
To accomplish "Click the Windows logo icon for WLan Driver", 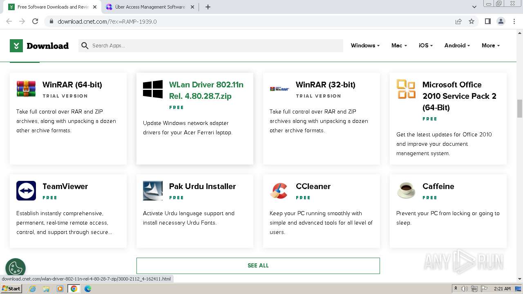I will click(x=153, y=89).
